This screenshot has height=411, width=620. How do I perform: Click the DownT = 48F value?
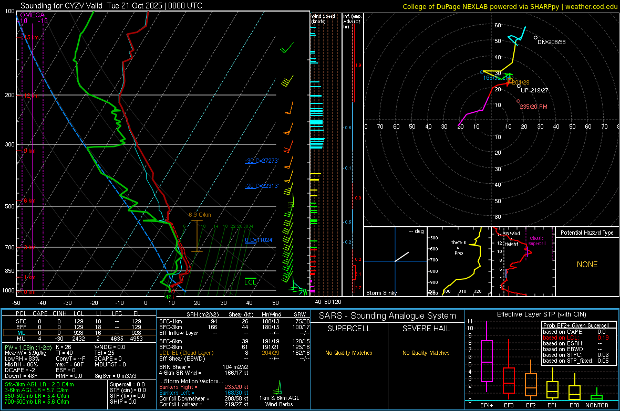coord(21,376)
